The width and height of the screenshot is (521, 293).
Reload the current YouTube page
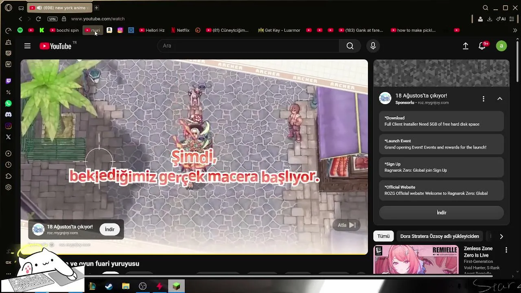tap(38, 19)
